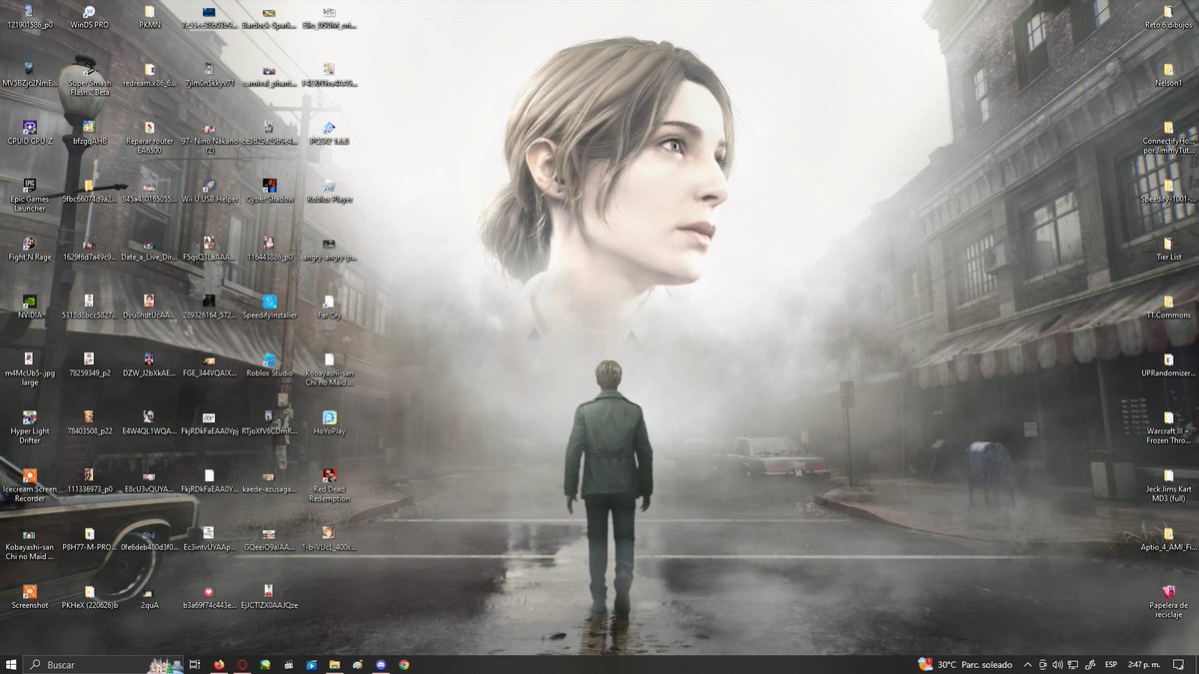Select the Reto 6 dibujos folder
The height and width of the screenshot is (674, 1199).
(1168, 17)
